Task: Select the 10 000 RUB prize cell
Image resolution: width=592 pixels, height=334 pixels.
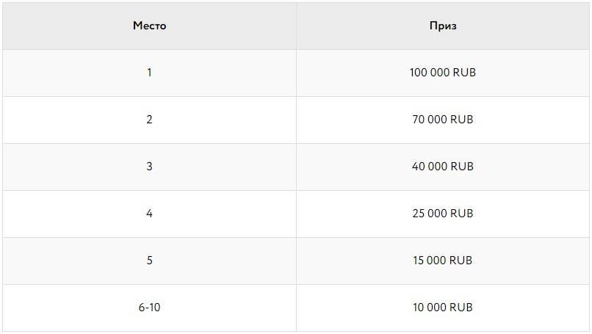Action: coord(442,308)
